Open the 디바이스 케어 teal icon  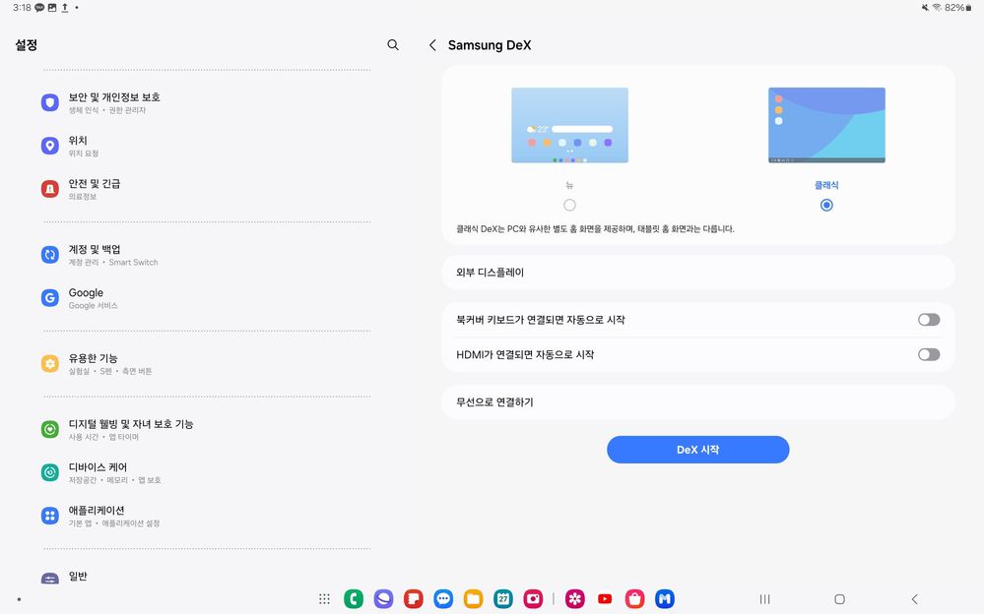(x=50, y=472)
